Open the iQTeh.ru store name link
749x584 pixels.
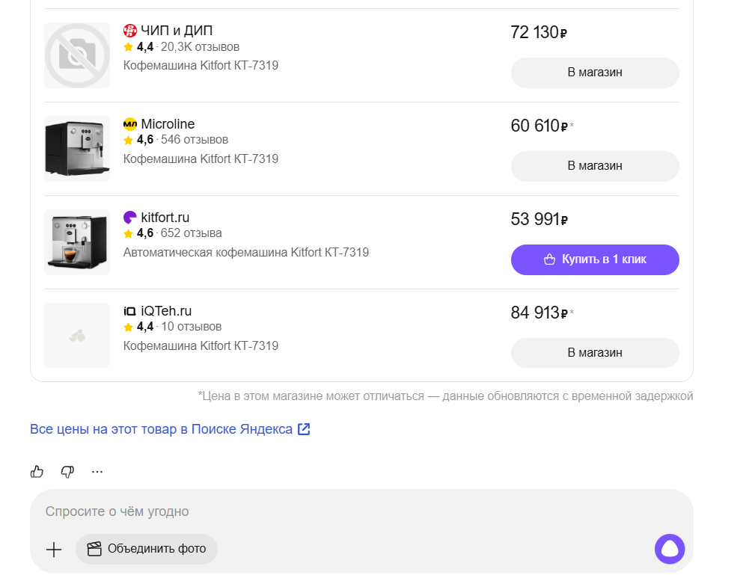tap(166, 311)
